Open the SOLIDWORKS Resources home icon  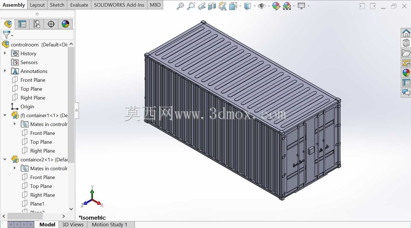point(406,33)
